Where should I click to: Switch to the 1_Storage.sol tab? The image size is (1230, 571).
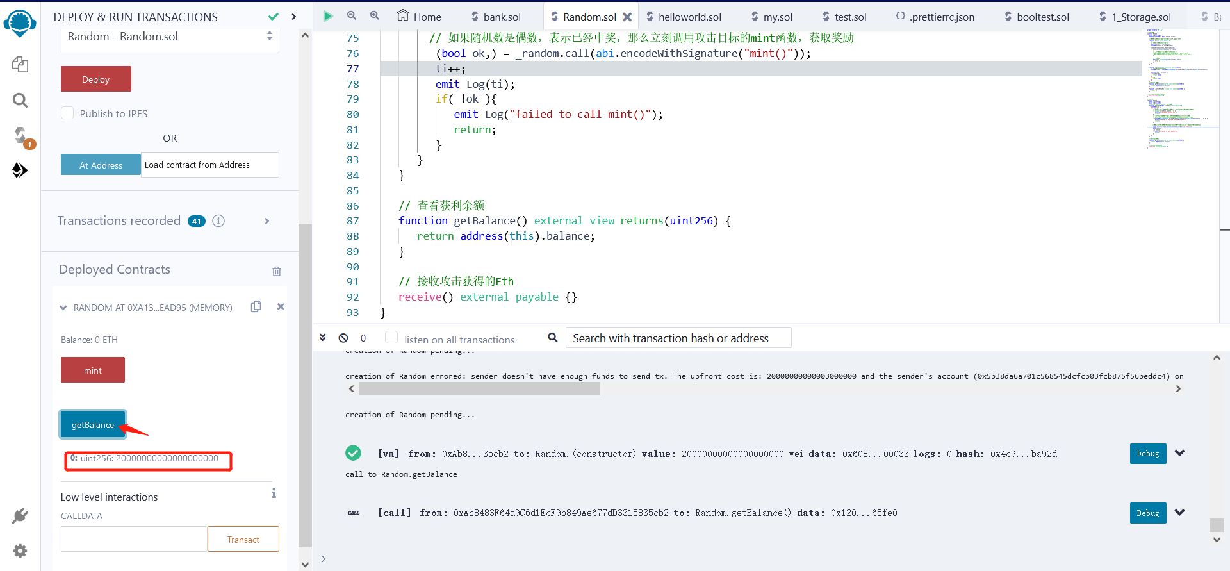(1135, 17)
